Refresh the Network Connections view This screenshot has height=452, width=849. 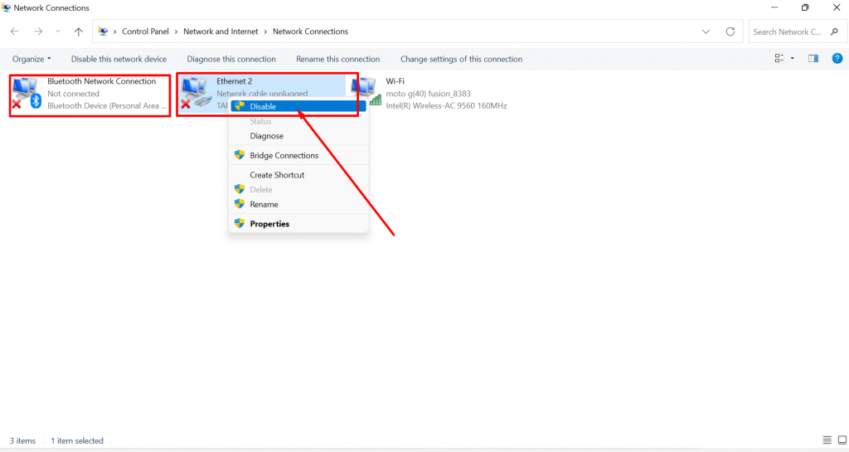(x=730, y=32)
